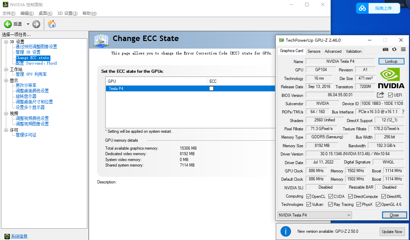Collapse the 3D 设置 tree node
Viewport: 410px width, 240px height.
coord(6,42)
